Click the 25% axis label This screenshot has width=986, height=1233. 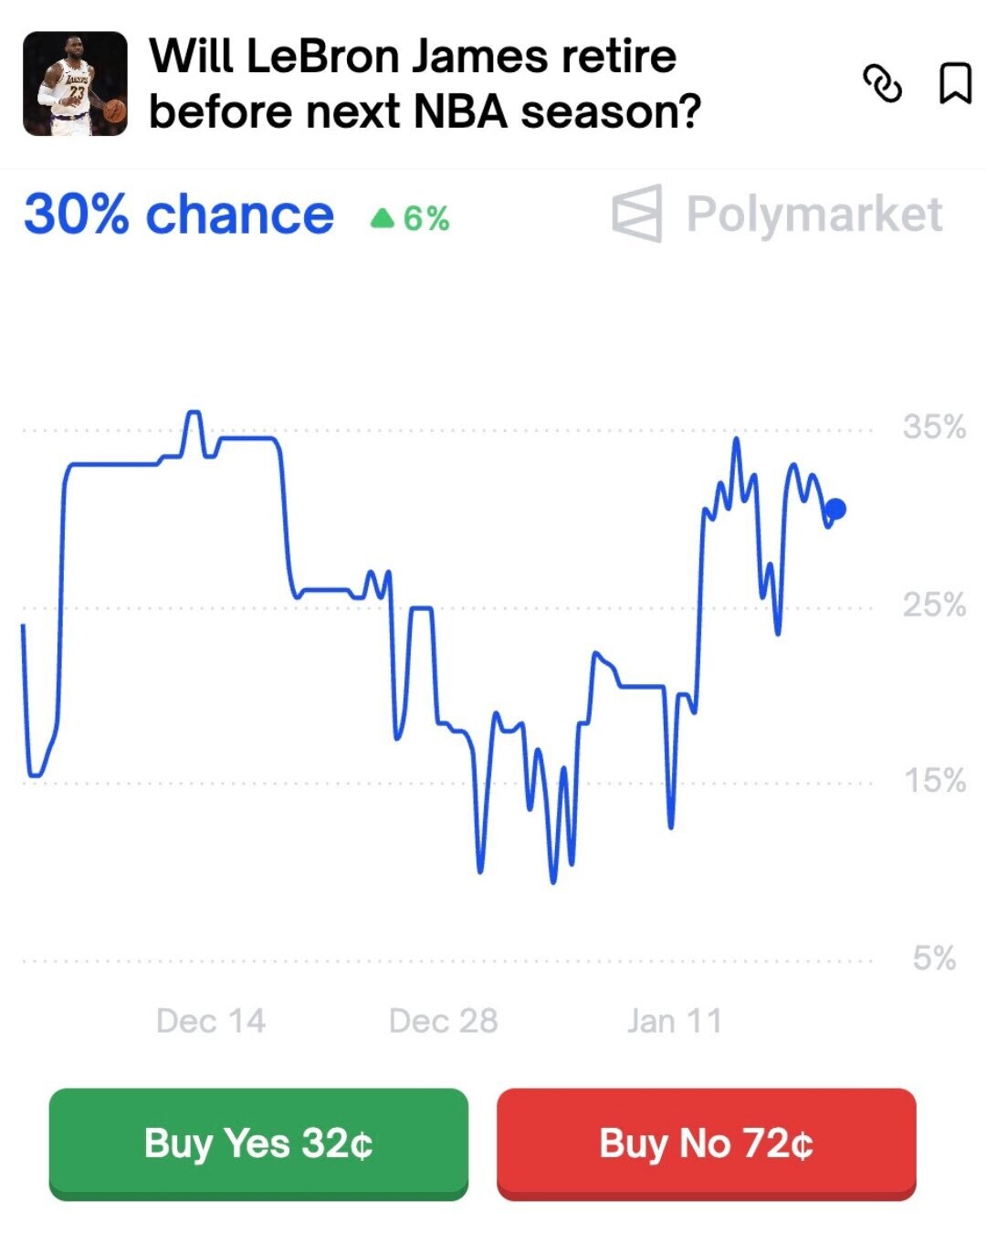tap(934, 604)
